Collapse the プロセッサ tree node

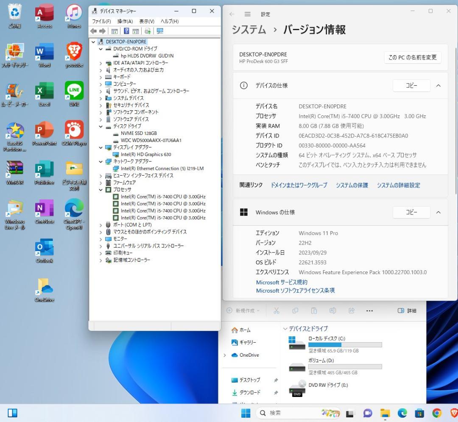tap(101, 189)
